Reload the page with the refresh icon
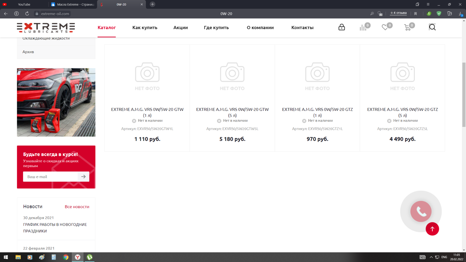 [x=27, y=14]
